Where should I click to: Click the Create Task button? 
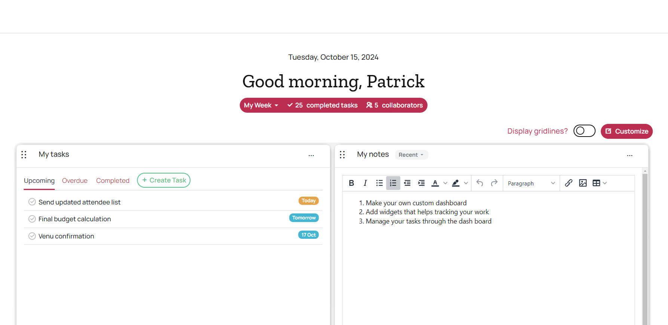(164, 180)
